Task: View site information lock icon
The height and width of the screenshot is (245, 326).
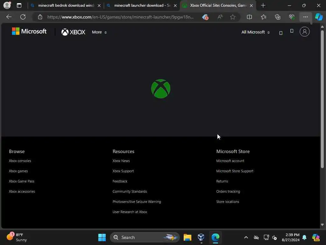Action: pos(40,17)
